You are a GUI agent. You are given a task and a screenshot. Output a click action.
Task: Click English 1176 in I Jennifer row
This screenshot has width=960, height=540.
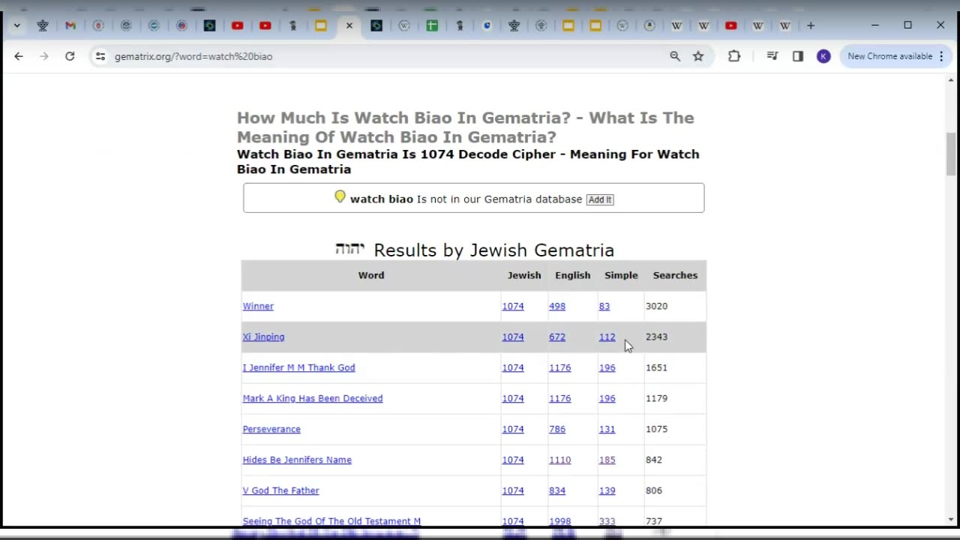[x=559, y=367]
